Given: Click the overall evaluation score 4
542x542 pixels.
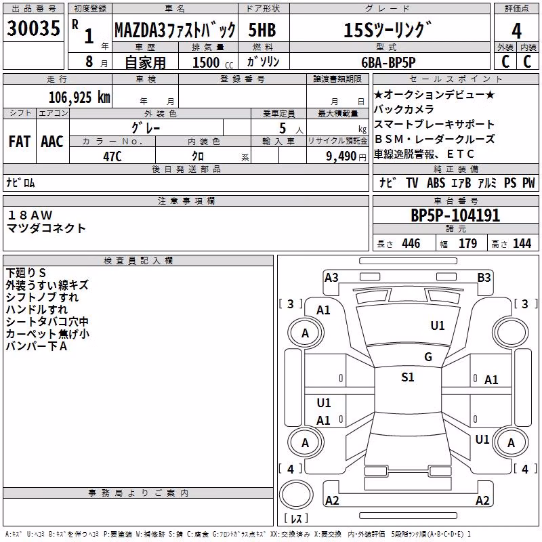Looking at the screenshot, I should click(516, 31).
